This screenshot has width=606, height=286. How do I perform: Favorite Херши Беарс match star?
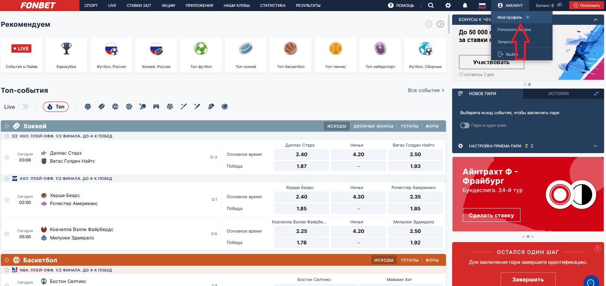[x=7, y=199]
